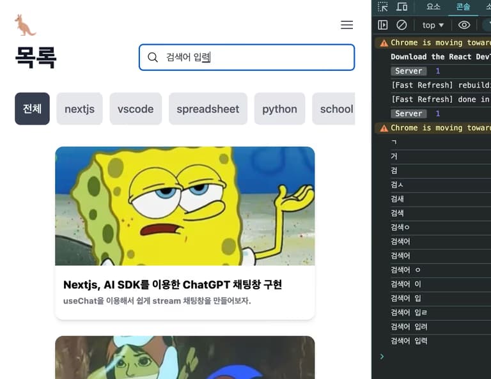
Task: Select console log entry '검색어 입력'
Action: (x=409, y=341)
